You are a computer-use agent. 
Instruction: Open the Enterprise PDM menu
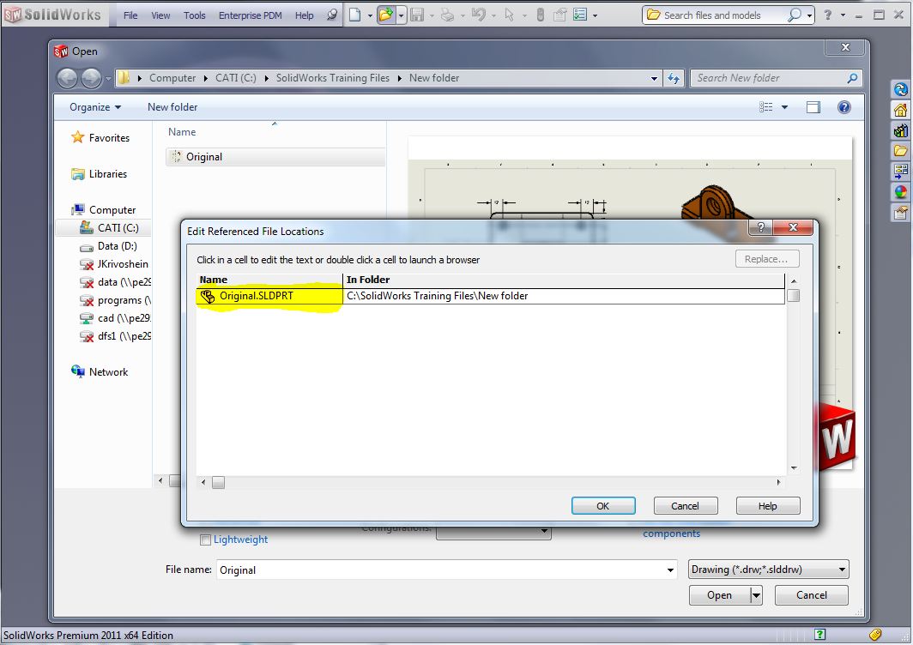(x=252, y=15)
